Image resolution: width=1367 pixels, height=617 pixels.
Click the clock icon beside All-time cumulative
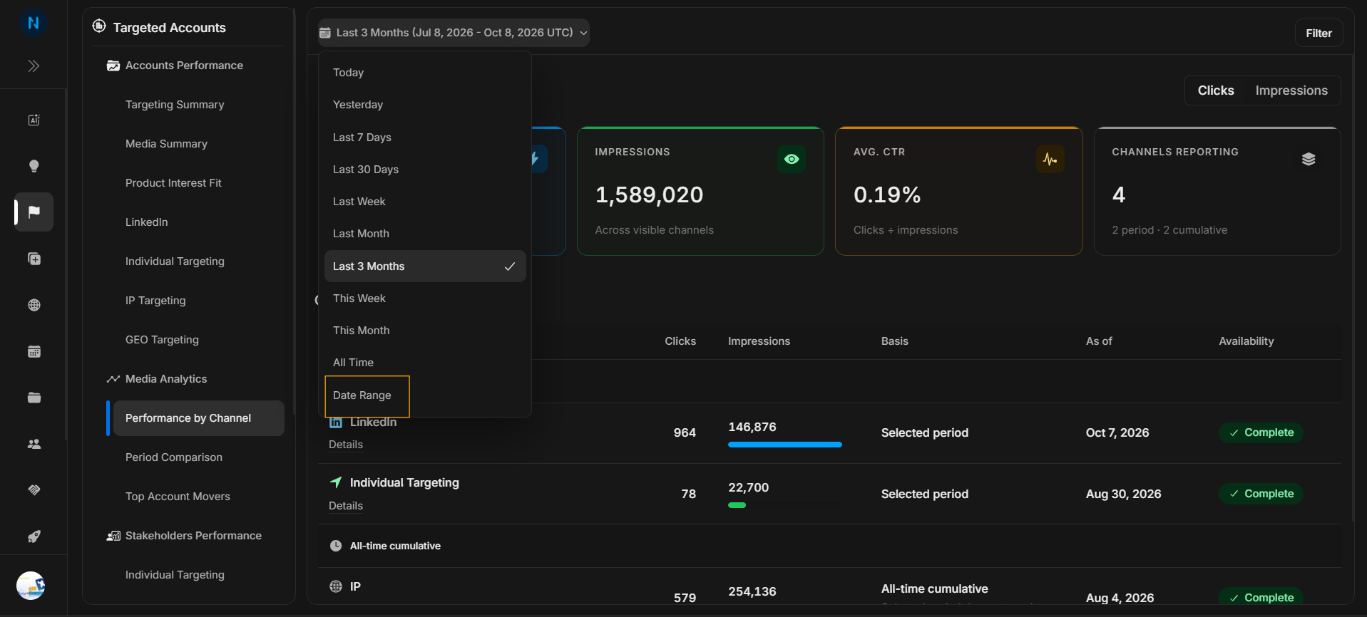(336, 546)
